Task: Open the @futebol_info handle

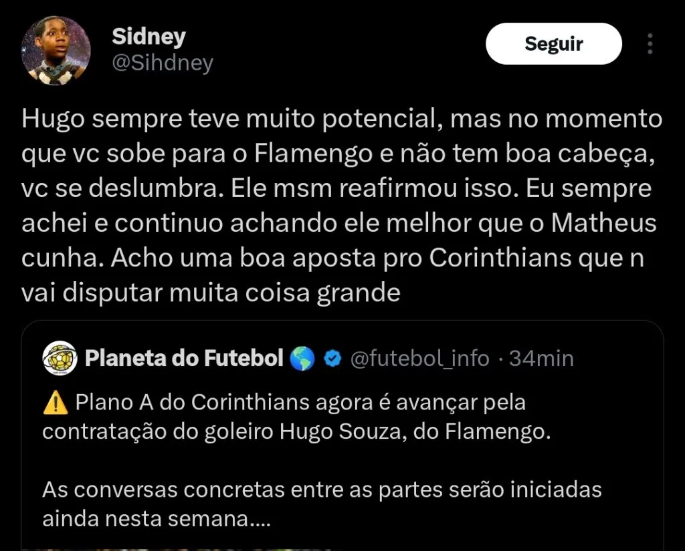Action: pos(420,359)
